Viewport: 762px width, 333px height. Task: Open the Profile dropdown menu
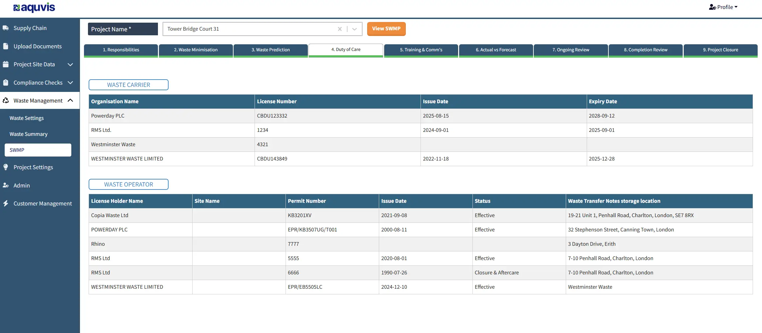point(723,7)
